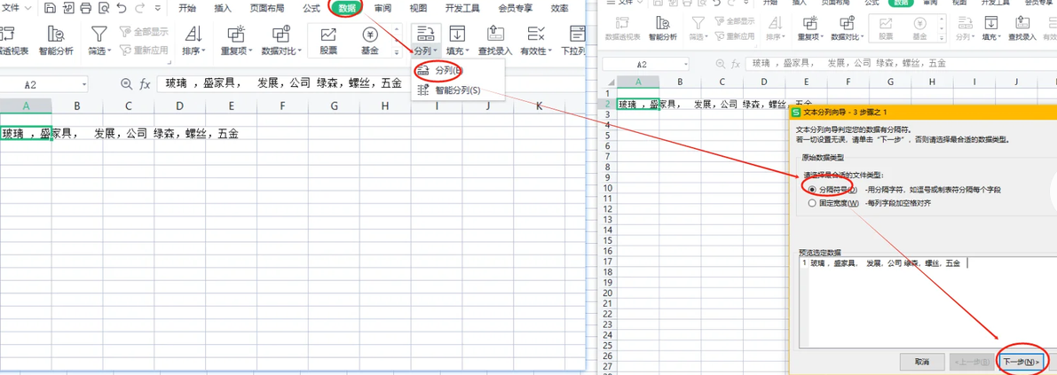Undo arrow in left window's quick access bar
This screenshot has width=1057, height=375.
tap(121, 9)
